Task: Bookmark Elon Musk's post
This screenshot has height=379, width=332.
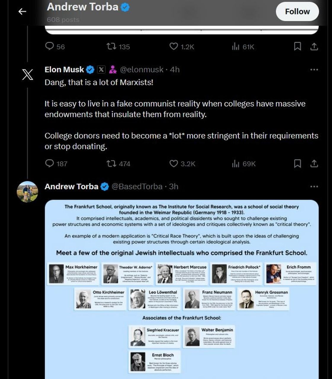Action: [x=297, y=163]
